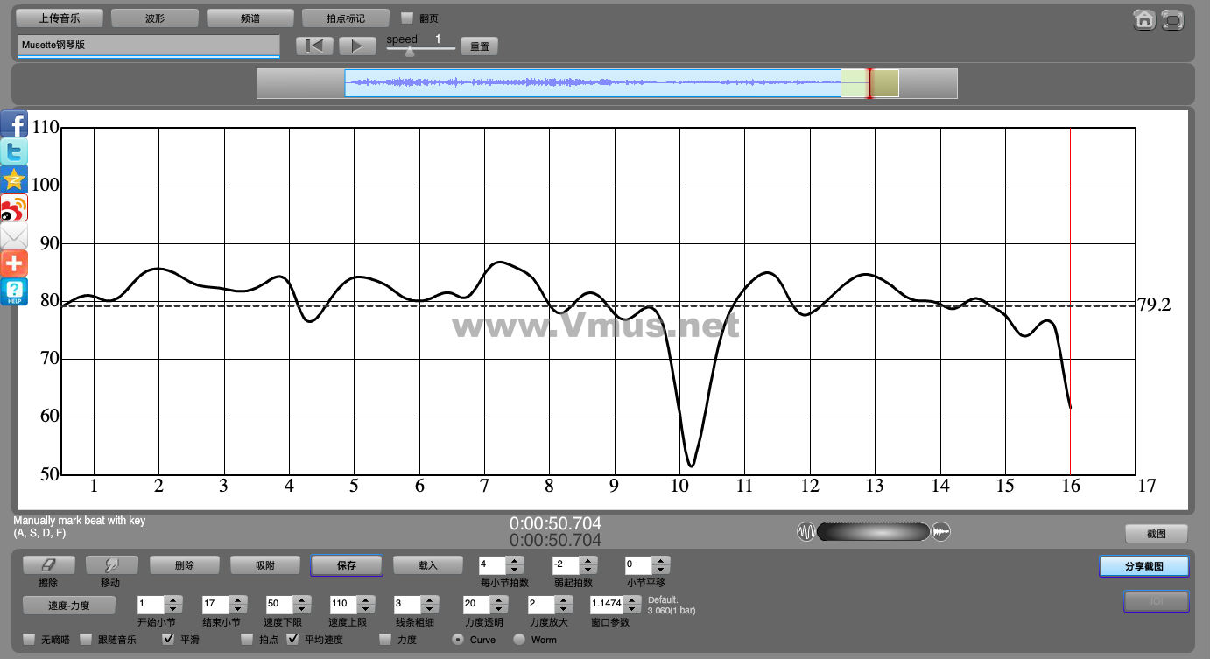This screenshot has width=1210, height=659.
Task: Click the Facebook share icon
Action: coord(14,124)
